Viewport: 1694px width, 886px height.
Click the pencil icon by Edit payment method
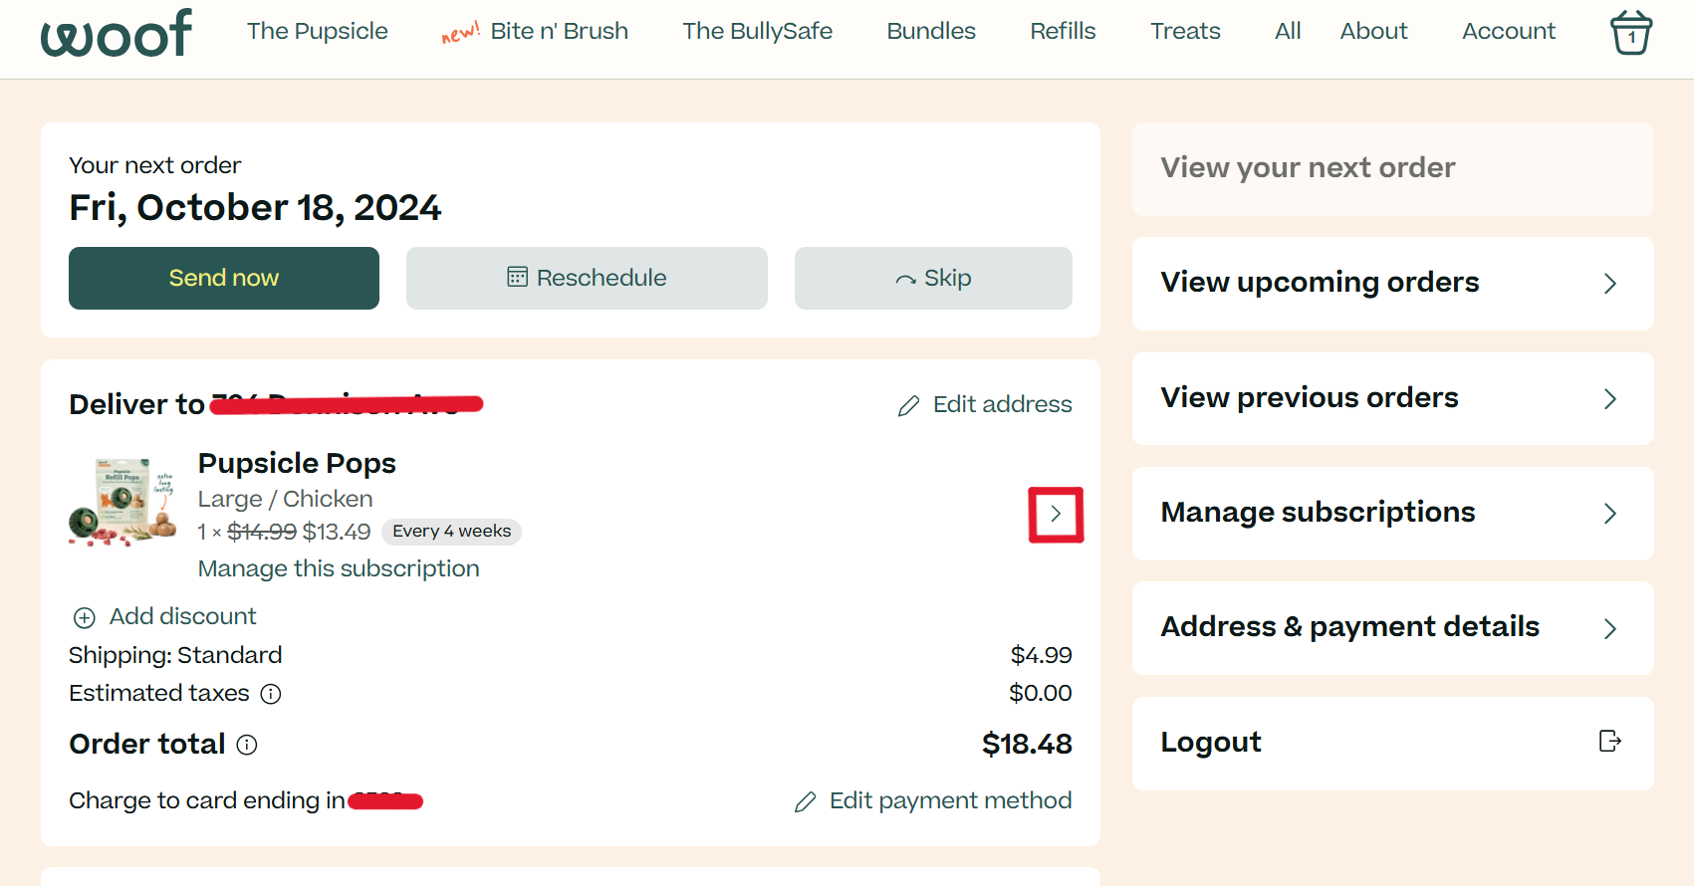805,802
